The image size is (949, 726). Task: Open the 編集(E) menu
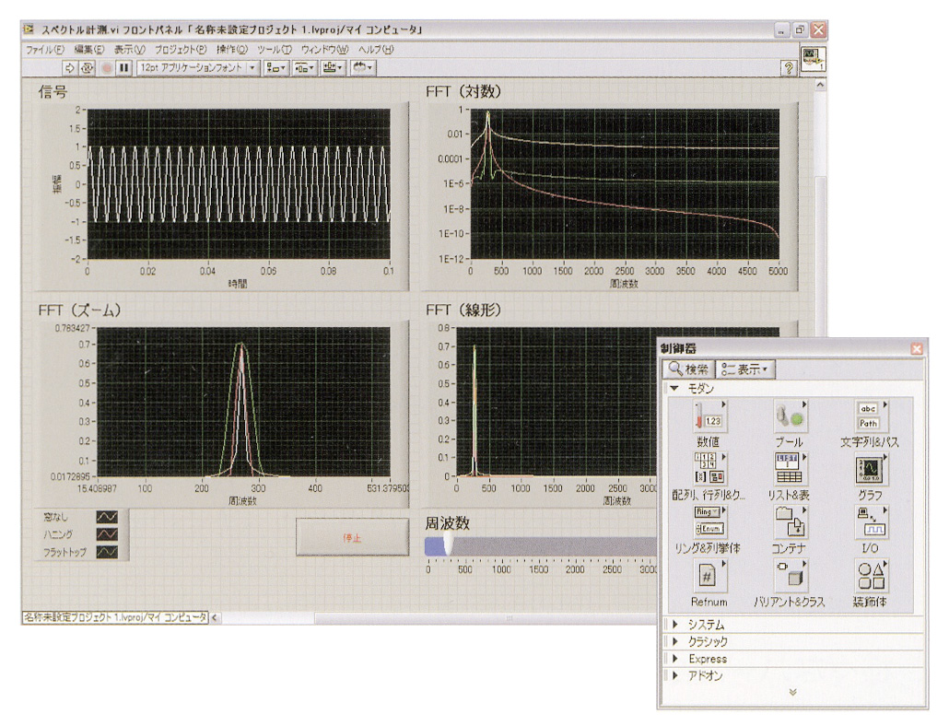(x=89, y=50)
